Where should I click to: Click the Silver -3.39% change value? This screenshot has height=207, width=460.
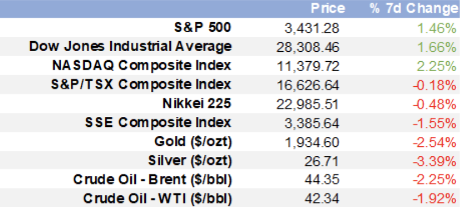click(x=435, y=162)
